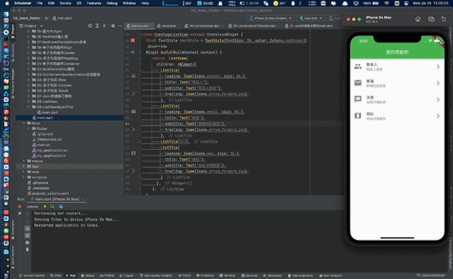This screenshot has height=279, width=453.
Task: Hide the Project panel with minus icon
Action: pyautogui.click(x=120, y=26)
